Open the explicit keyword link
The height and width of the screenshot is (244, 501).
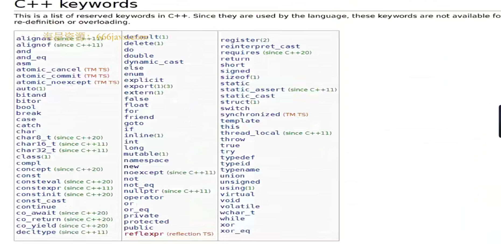144,80
